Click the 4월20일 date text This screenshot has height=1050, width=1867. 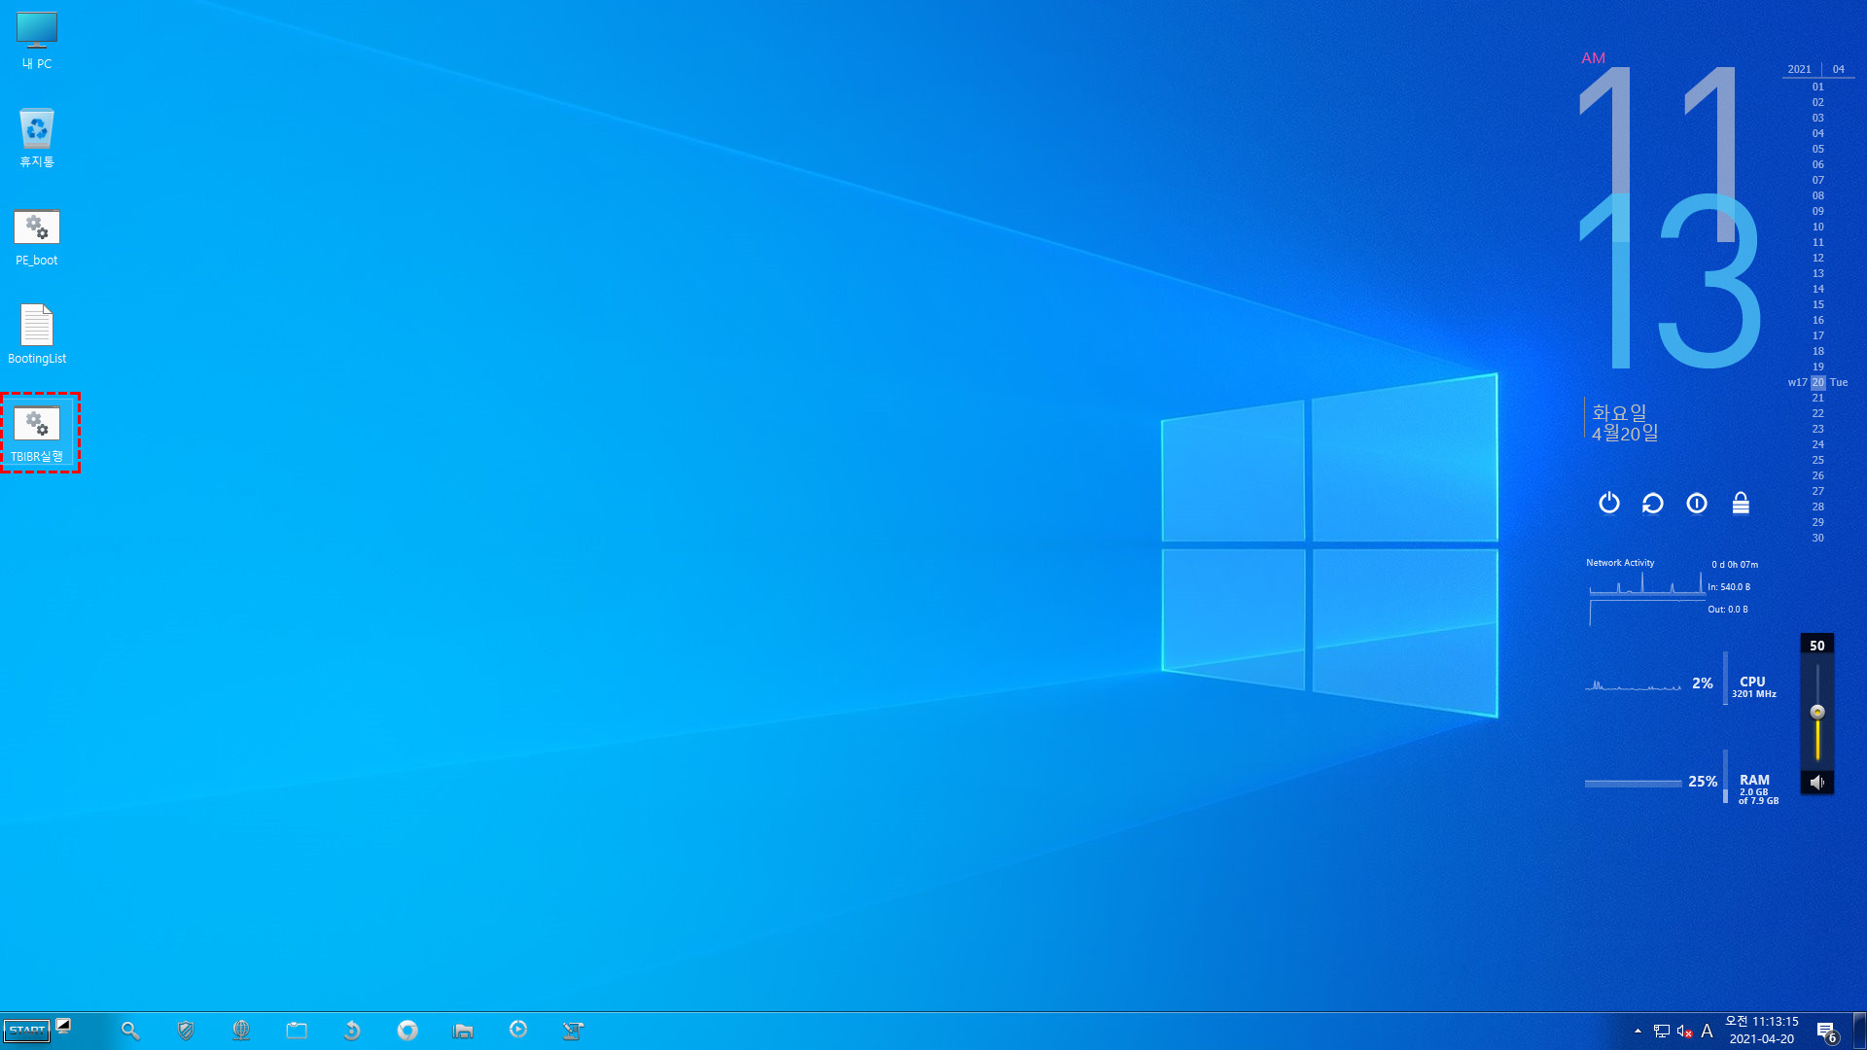coord(1625,434)
